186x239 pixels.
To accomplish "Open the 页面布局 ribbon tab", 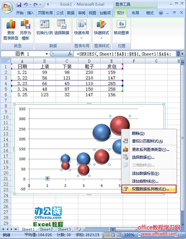I will point(45,13).
